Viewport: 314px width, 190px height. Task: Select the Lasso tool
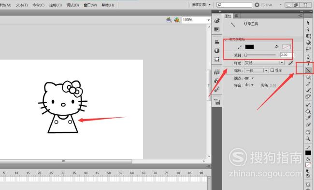click(x=308, y=49)
